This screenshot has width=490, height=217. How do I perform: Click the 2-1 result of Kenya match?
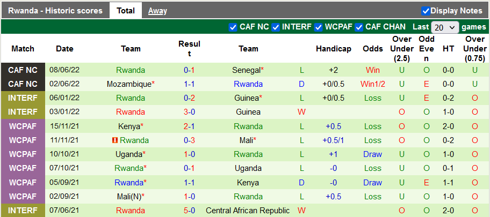189,126
